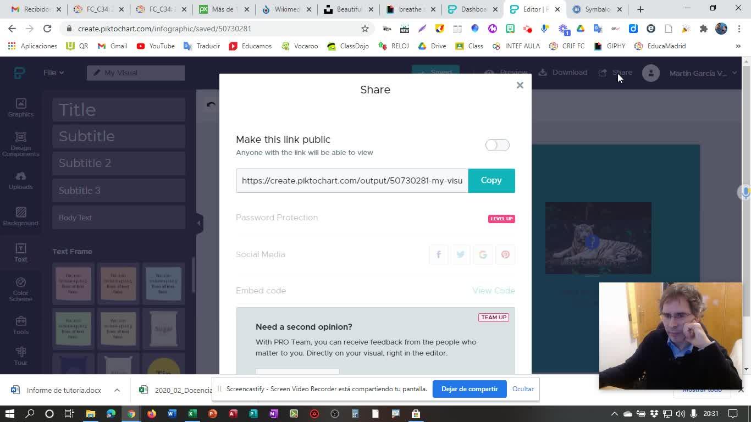Open the Tools sidebar panel

(21, 325)
